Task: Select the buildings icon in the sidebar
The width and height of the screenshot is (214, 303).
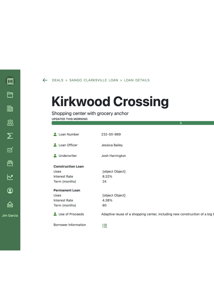Action: point(10,108)
